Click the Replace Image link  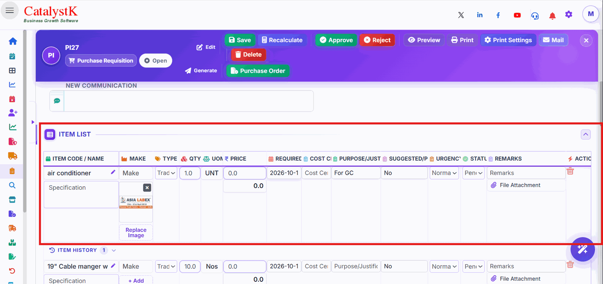coord(136,233)
